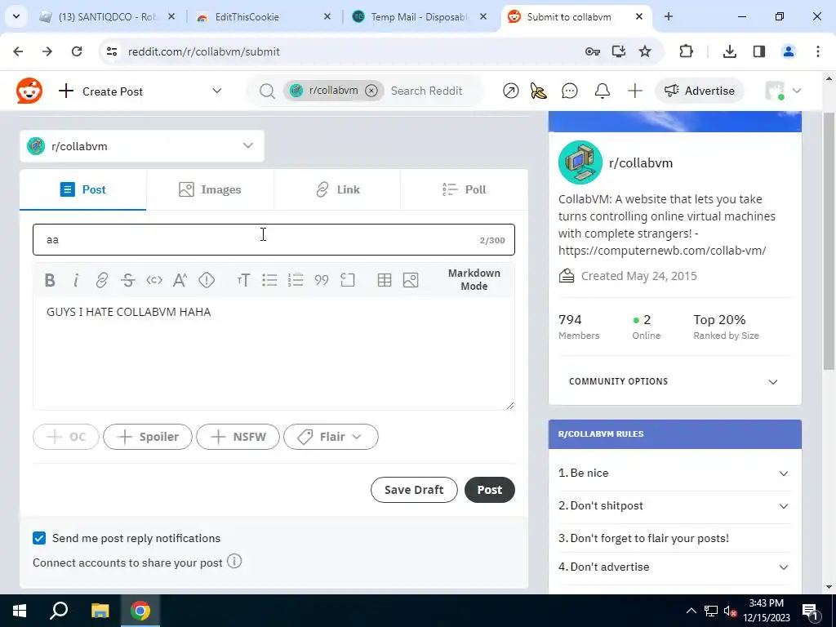Bookmark this page with star icon
836x627 pixels.
(645, 51)
